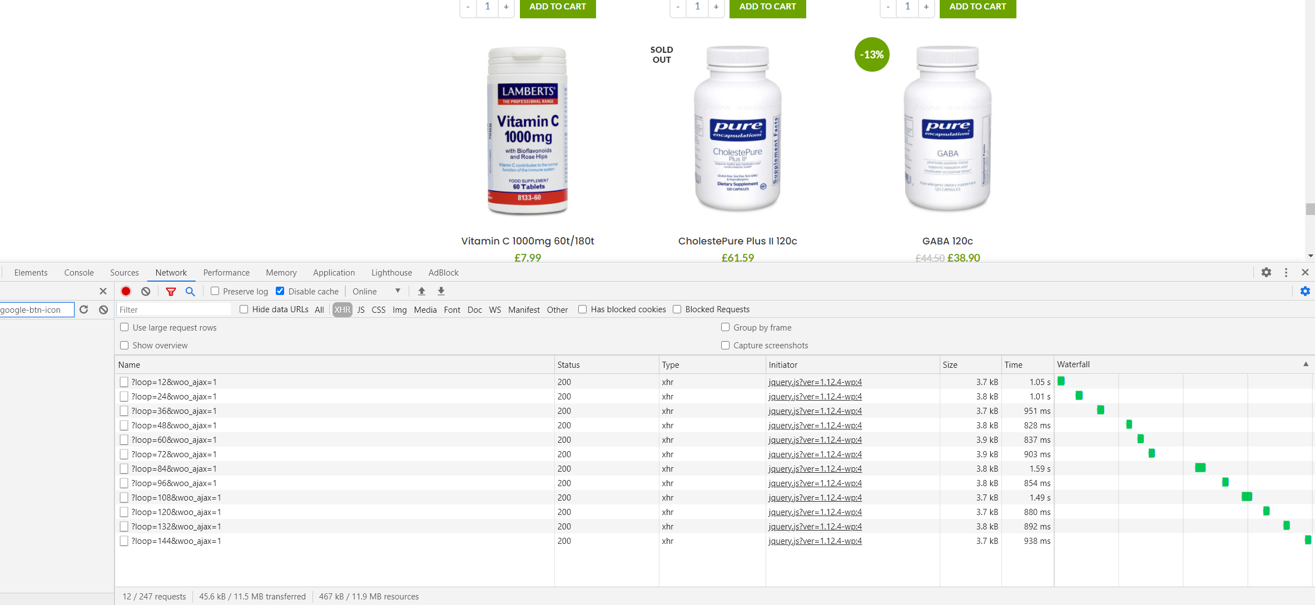
Task: Clear the network log
Action: tap(146, 291)
